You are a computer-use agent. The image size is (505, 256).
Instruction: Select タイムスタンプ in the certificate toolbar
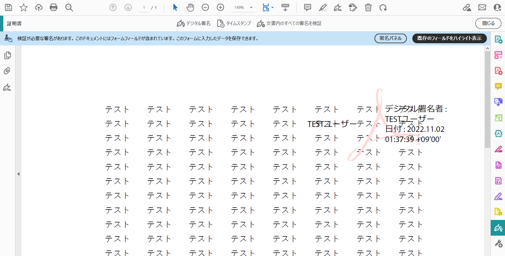(234, 23)
